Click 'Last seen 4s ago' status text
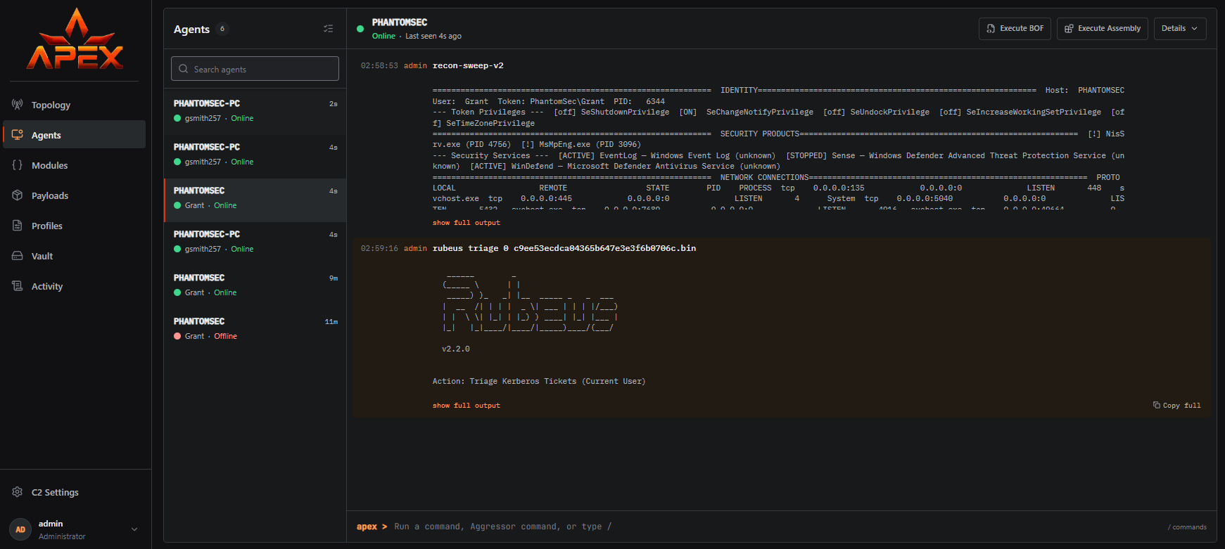This screenshot has width=1225, height=549. tap(433, 36)
